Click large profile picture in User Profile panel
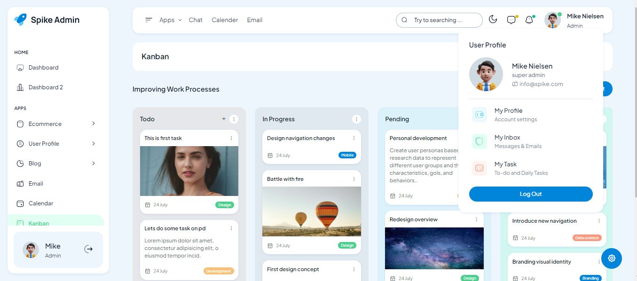 tap(486, 74)
